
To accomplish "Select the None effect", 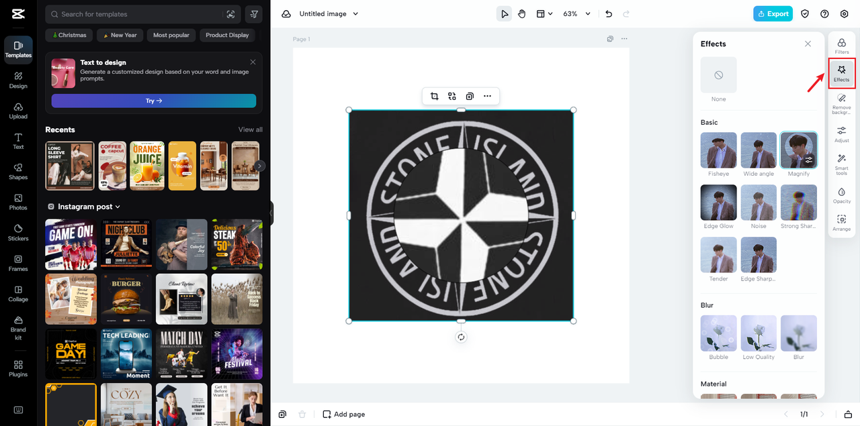I will pos(718,74).
